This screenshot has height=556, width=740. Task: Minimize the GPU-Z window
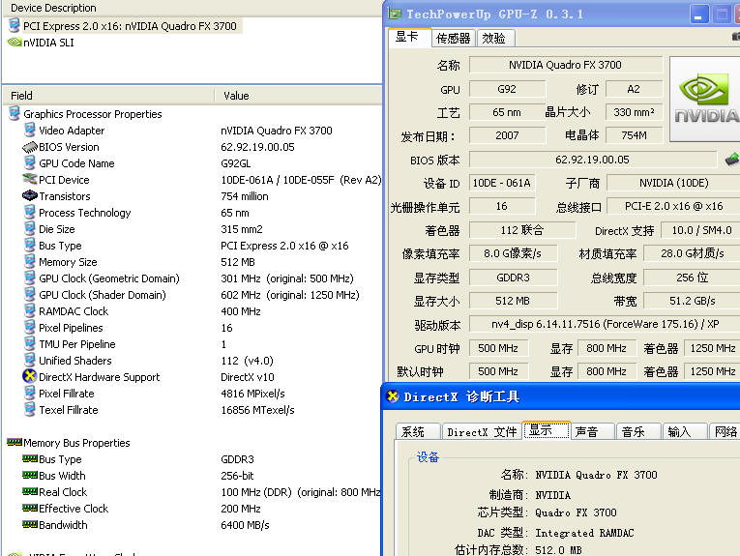pyautogui.click(x=698, y=15)
